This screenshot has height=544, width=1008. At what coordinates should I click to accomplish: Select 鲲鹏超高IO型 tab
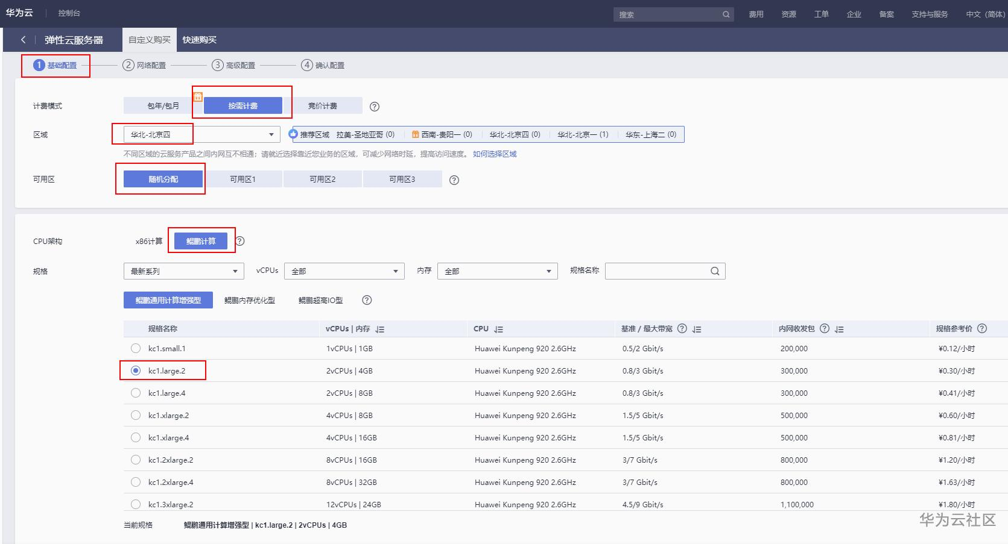[x=321, y=300]
